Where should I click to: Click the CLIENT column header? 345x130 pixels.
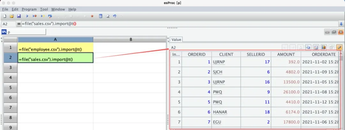pos(226,54)
